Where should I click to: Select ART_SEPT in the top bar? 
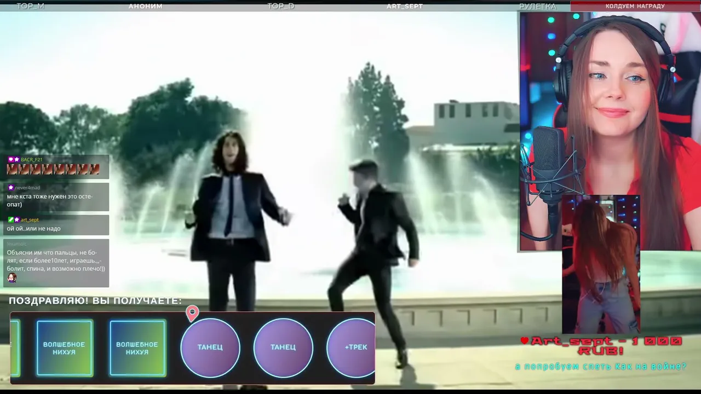(405, 6)
